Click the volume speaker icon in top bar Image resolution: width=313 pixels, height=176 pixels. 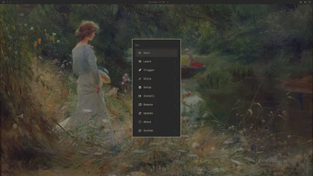305,2
